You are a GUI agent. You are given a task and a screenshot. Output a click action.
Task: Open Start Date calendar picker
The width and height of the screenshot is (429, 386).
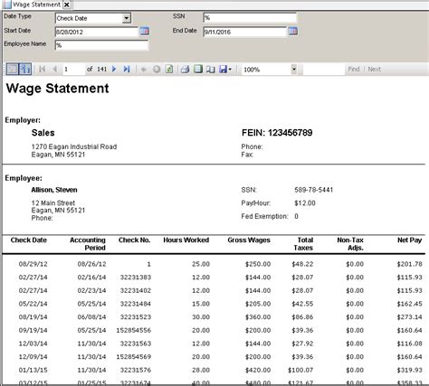pos(144,31)
